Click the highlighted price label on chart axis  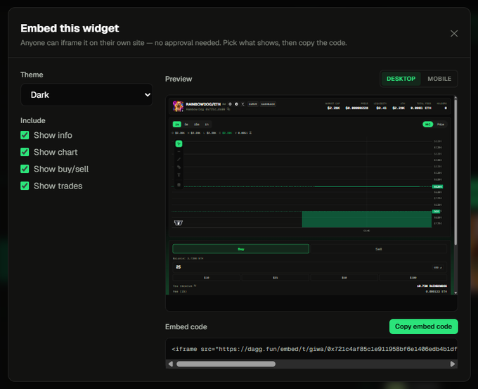click(437, 186)
